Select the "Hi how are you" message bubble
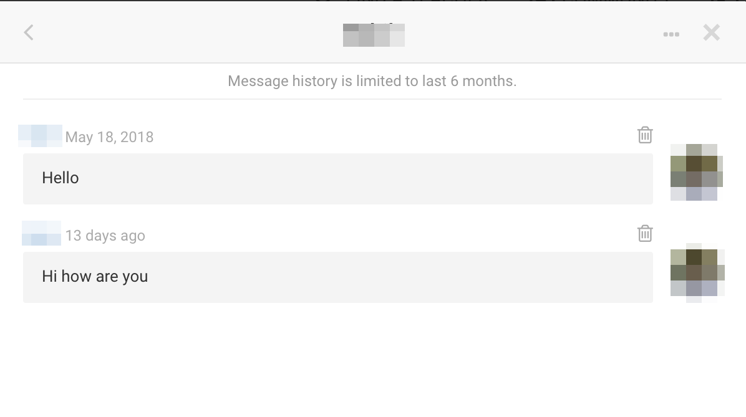The width and height of the screenshot is (746, 417). click(x=337, y=277)
